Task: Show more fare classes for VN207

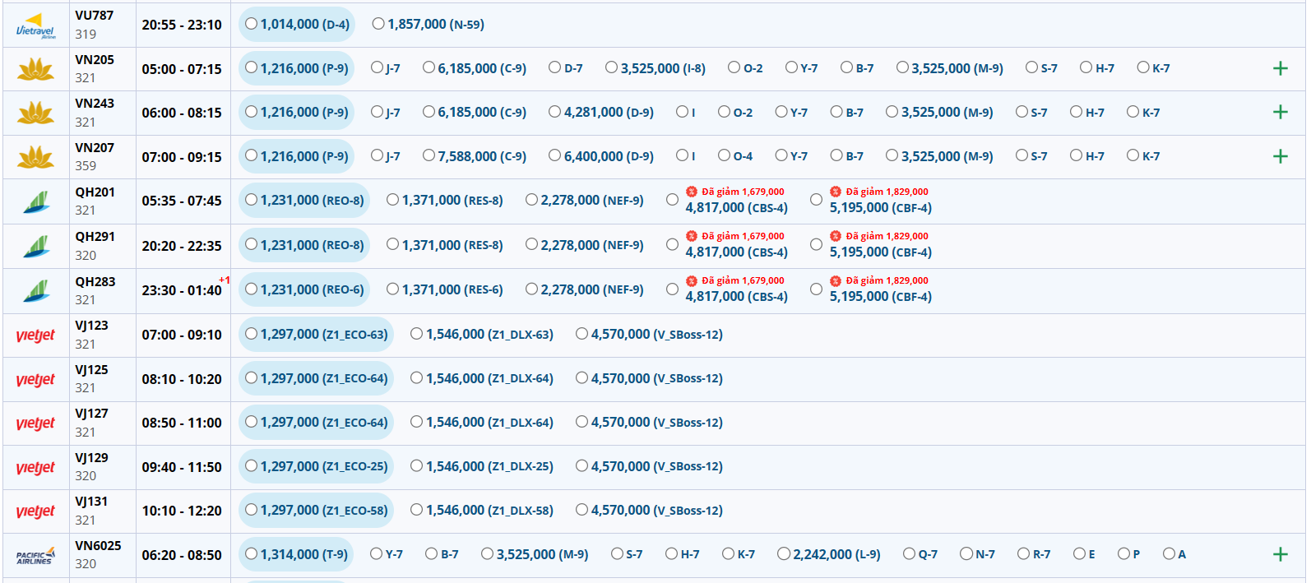Action: pyautogui.click(x=1280, y=156)
